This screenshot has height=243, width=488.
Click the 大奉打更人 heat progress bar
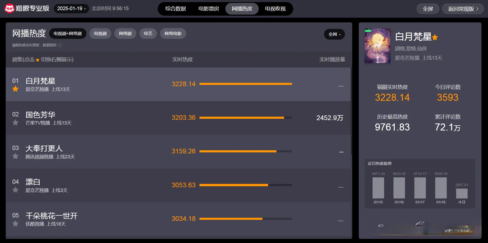[246, 151]
